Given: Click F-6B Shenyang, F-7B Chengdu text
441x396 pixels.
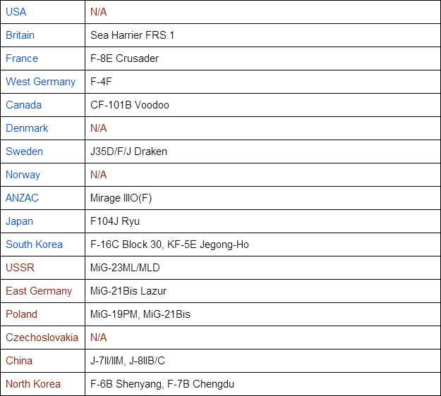Looking at the screenshot, I should tap(162, 384).
